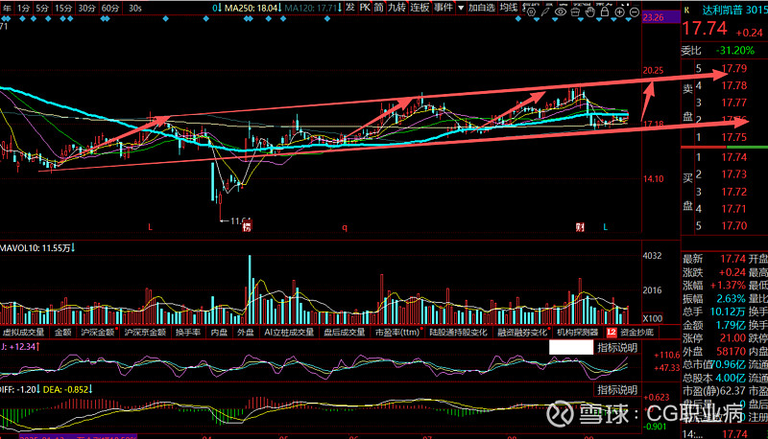The image size is (768, 439).
Task: Select the 沪深金额 indicator tab
Action: click(x=98, y=333)
